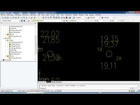The height and width of the screenshot is (105, 140).
Task: Toggle POLAR tracking
Action: [x=33, y=91]
